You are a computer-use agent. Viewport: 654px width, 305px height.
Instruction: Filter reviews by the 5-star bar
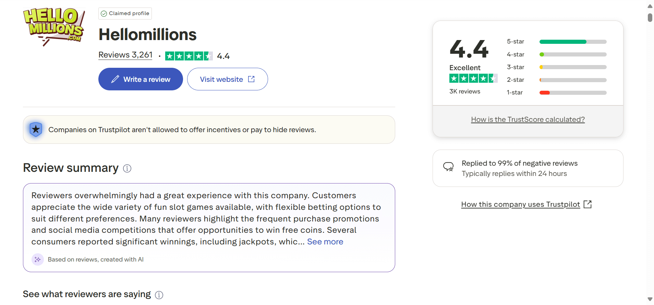point(573,42)
